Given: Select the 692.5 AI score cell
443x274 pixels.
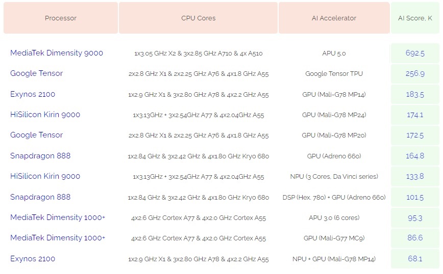Looking at the screenshot, I should click(415, 53).
